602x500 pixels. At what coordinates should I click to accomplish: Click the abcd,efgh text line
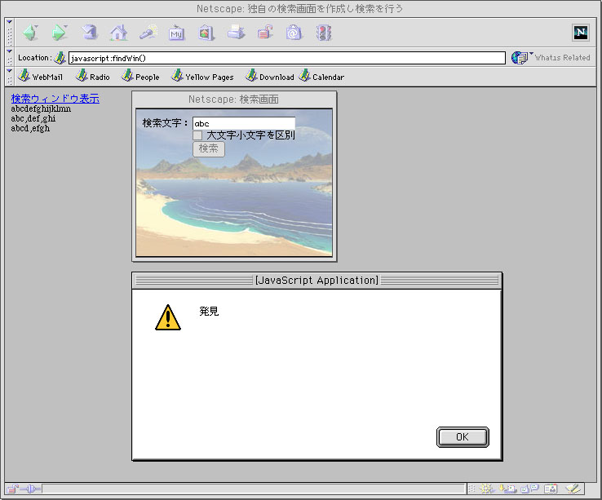30,128
